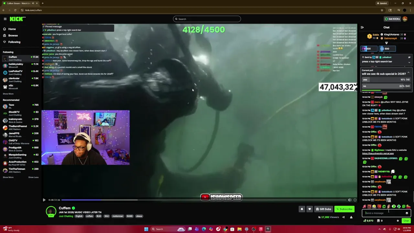Insert the first pink quick emote

coord(364,206)
